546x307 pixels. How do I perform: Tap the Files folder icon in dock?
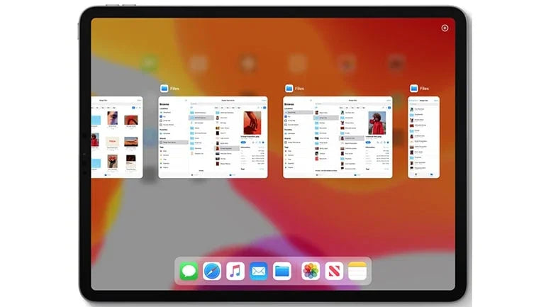[282, 271]
